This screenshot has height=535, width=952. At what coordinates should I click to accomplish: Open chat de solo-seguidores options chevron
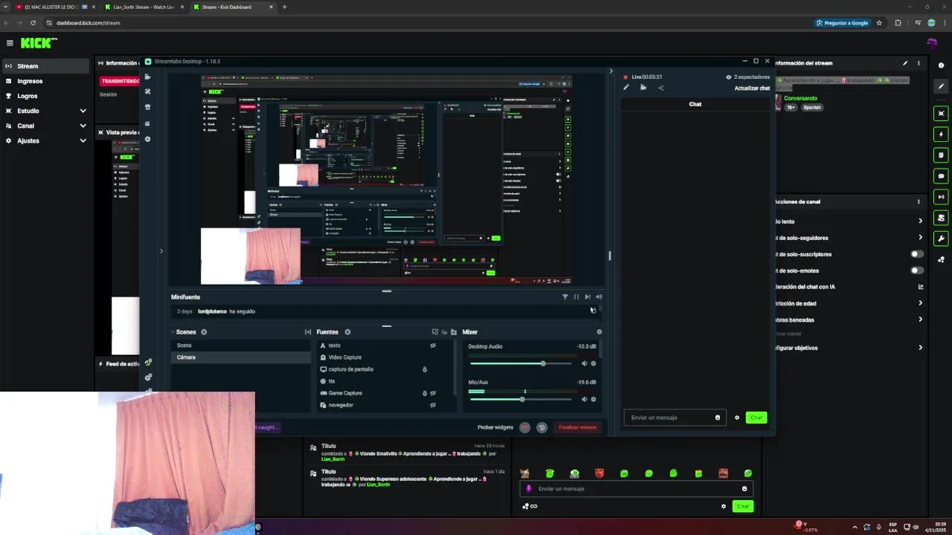pos(920,238)
